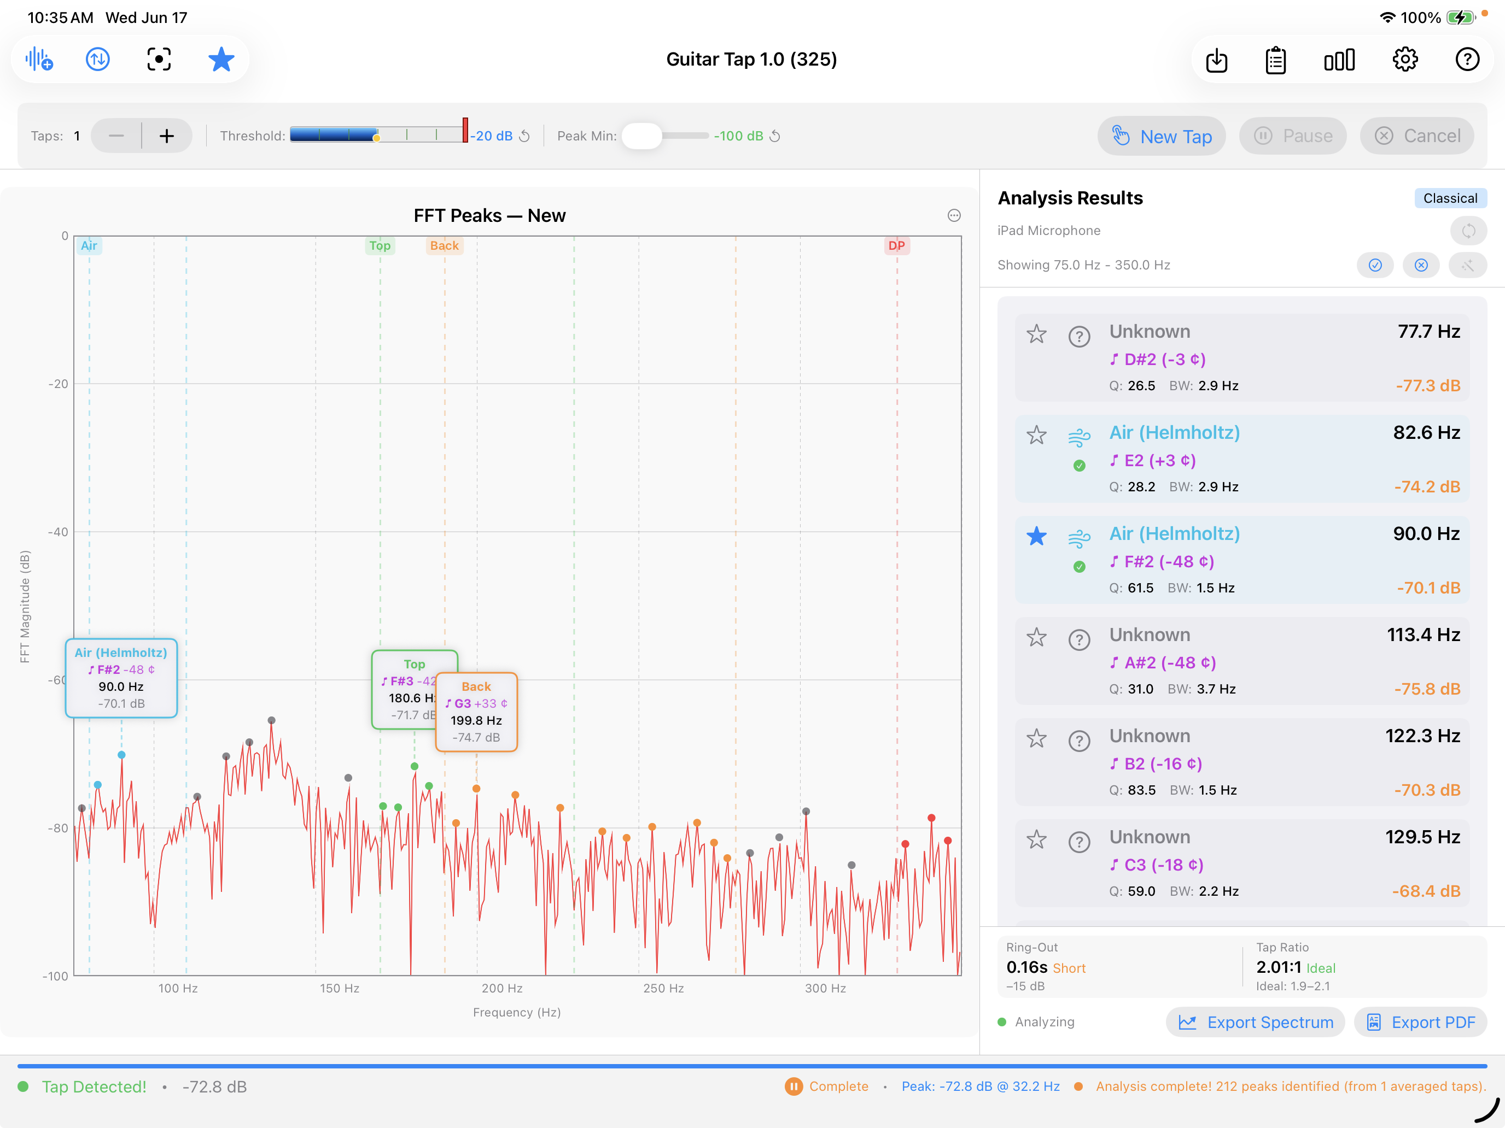The height and width of the screenshot is (1128, 1505).
Task: Increase the taps count with plus
Action: coord(167,136)
